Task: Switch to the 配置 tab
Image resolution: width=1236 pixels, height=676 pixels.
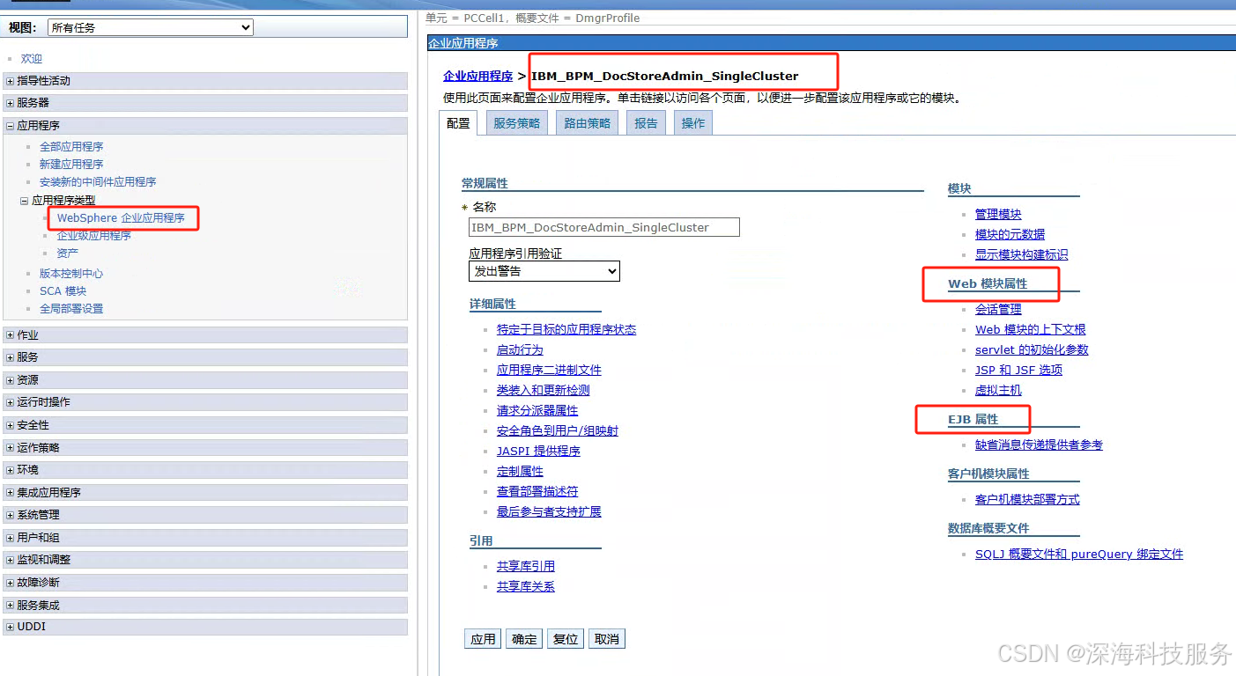Action: 458,123
